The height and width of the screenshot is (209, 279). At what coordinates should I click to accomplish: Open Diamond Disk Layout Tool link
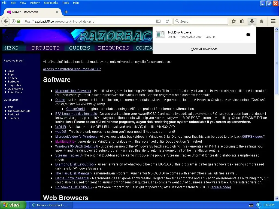[x=75, y=164]
